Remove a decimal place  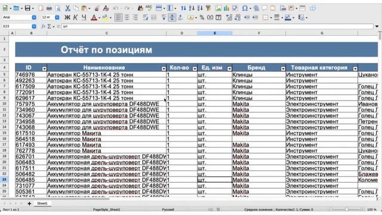pos(237,17)
